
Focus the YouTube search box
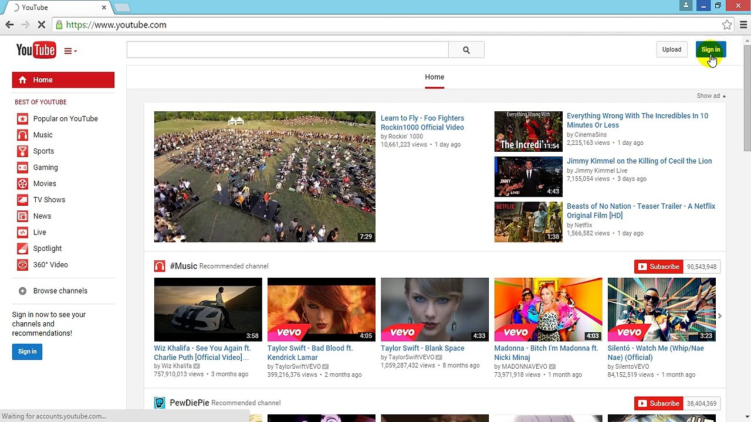(x=287, y=50)
